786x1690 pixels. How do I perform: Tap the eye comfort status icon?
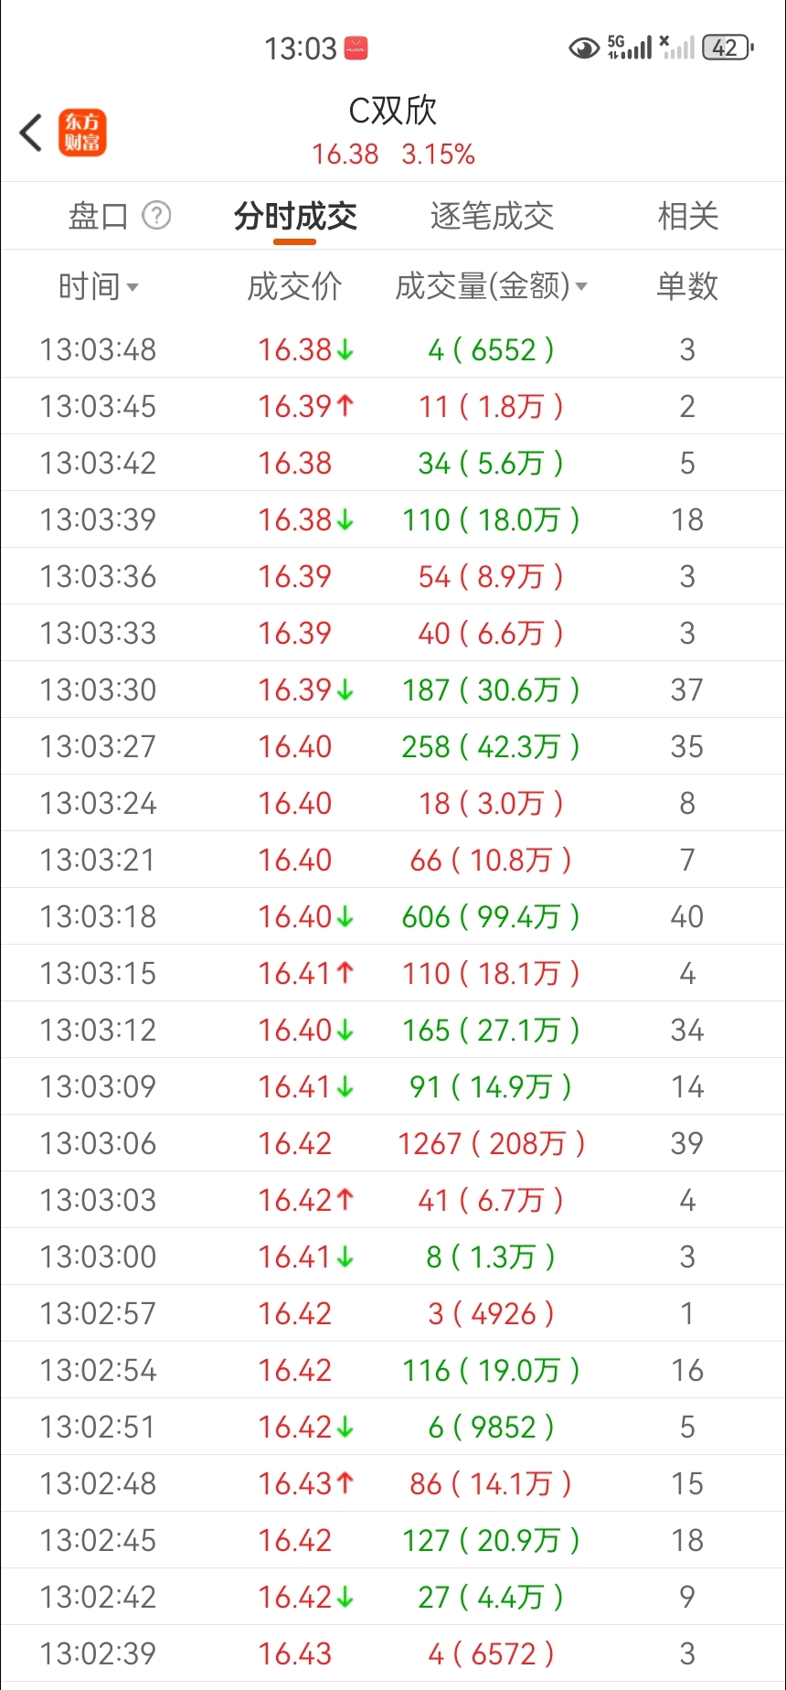584,48
